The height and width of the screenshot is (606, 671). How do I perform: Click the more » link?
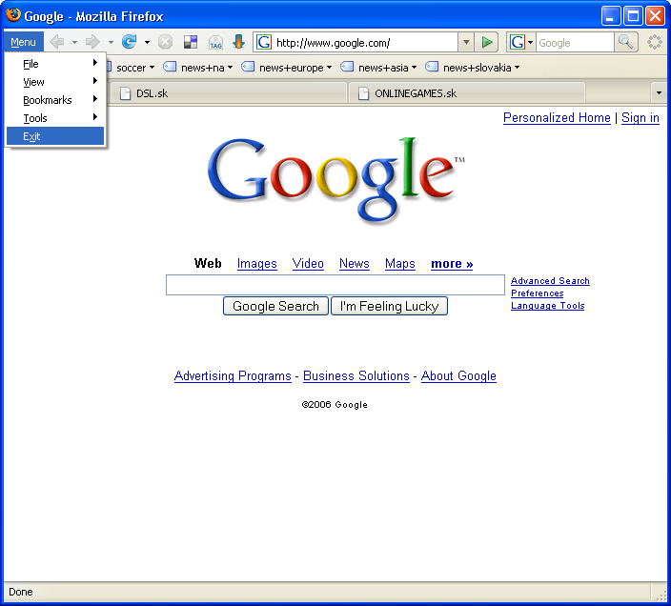(x=452, y=263)
